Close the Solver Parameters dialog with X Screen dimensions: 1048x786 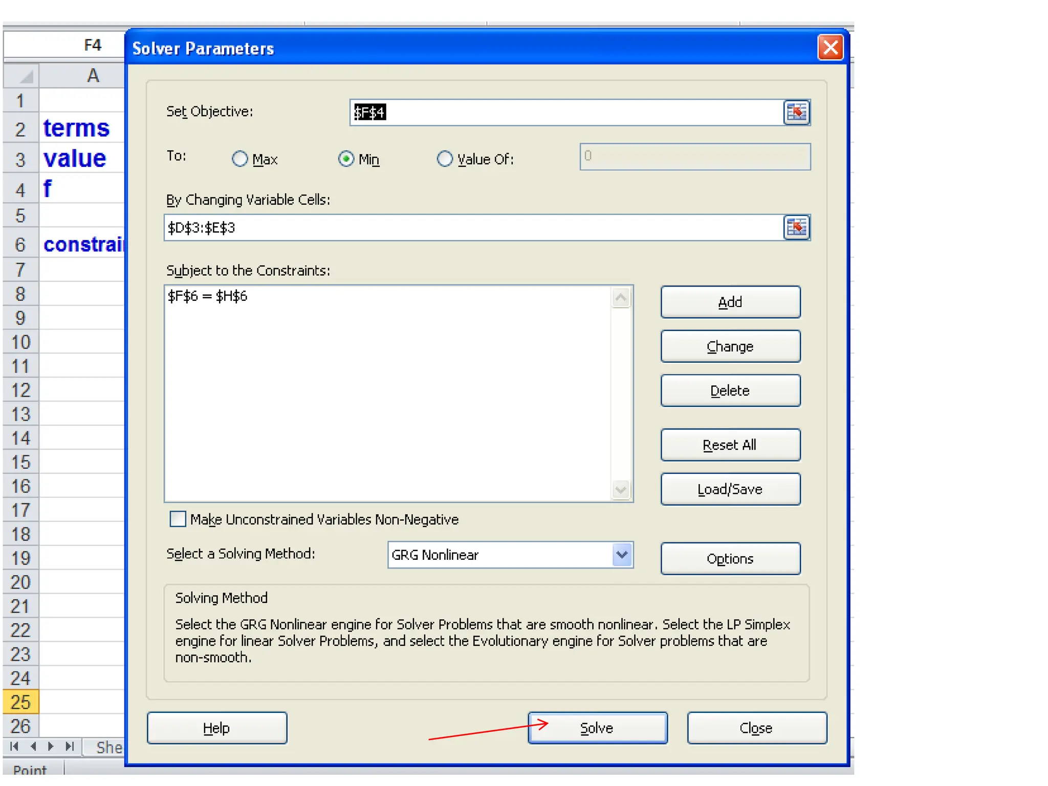pos(830,48)
